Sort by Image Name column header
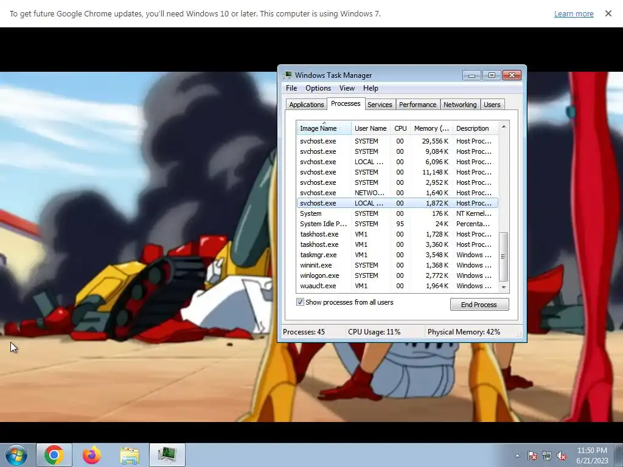The width and height of the screenshot is (623, 467). click(324, 128)
